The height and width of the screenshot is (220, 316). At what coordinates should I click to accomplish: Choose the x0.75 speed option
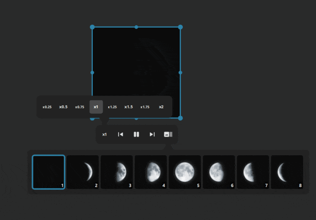coord(79,107)
